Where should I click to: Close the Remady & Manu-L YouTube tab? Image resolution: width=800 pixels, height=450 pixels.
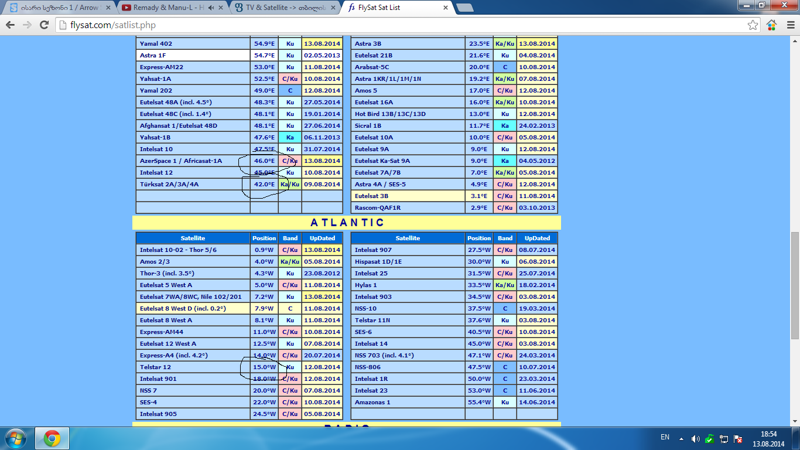[221, 8]
